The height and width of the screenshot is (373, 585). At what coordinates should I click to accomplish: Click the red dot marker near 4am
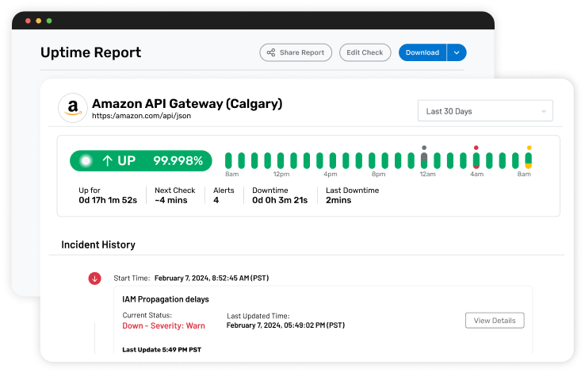[476, 148]
